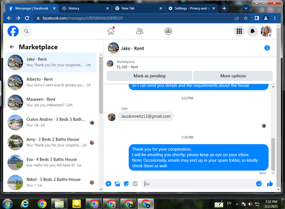Attach a photo with the image icon
The image size is (285, 209).
point(117,183)
